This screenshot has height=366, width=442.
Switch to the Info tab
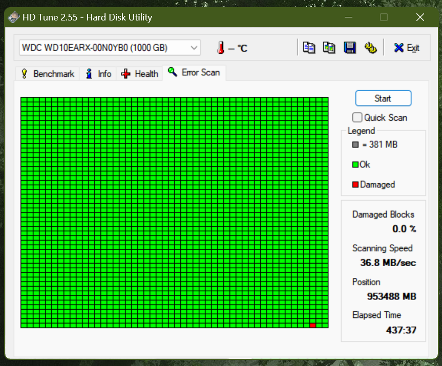pos(98,74)
